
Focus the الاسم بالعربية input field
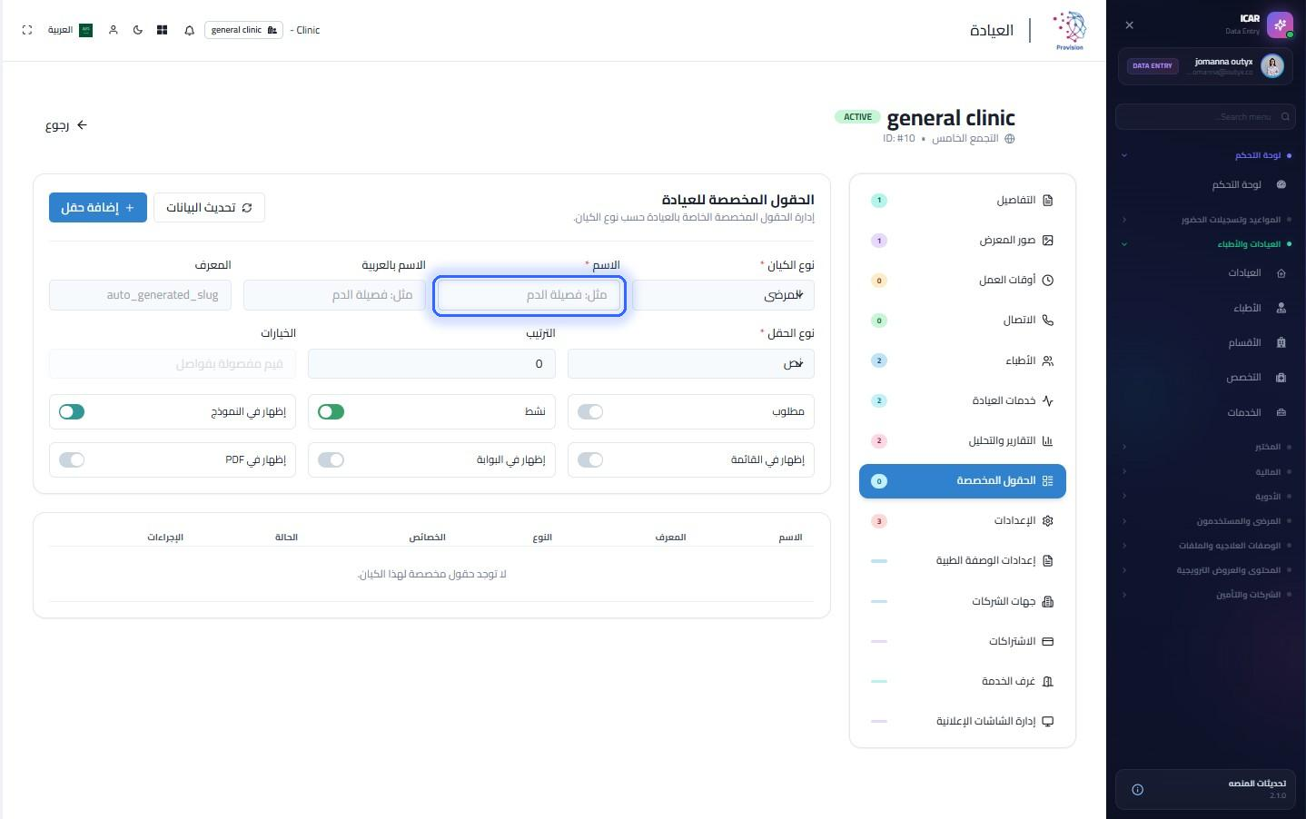click(334, 295)
